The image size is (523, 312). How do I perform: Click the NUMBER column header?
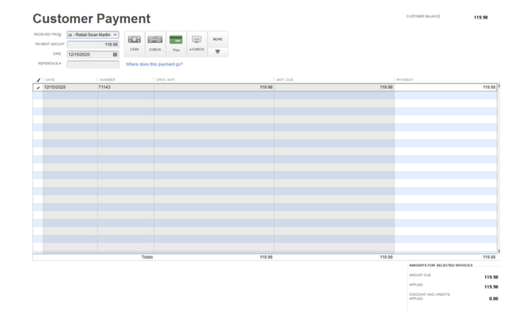pyautogui.click(x=107, y=79)
